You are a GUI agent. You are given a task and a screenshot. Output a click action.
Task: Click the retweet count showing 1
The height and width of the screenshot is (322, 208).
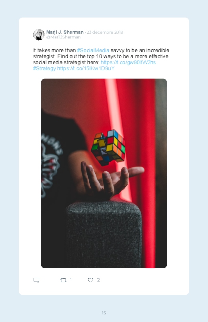click(x=71, y=280)
